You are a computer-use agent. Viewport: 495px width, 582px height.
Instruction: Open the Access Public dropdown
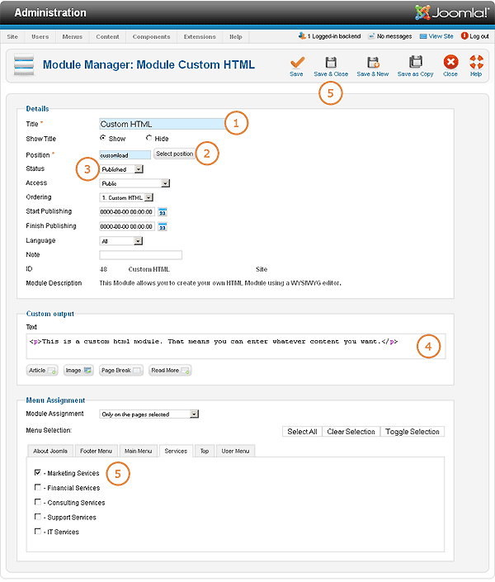(x=134, y=183)
